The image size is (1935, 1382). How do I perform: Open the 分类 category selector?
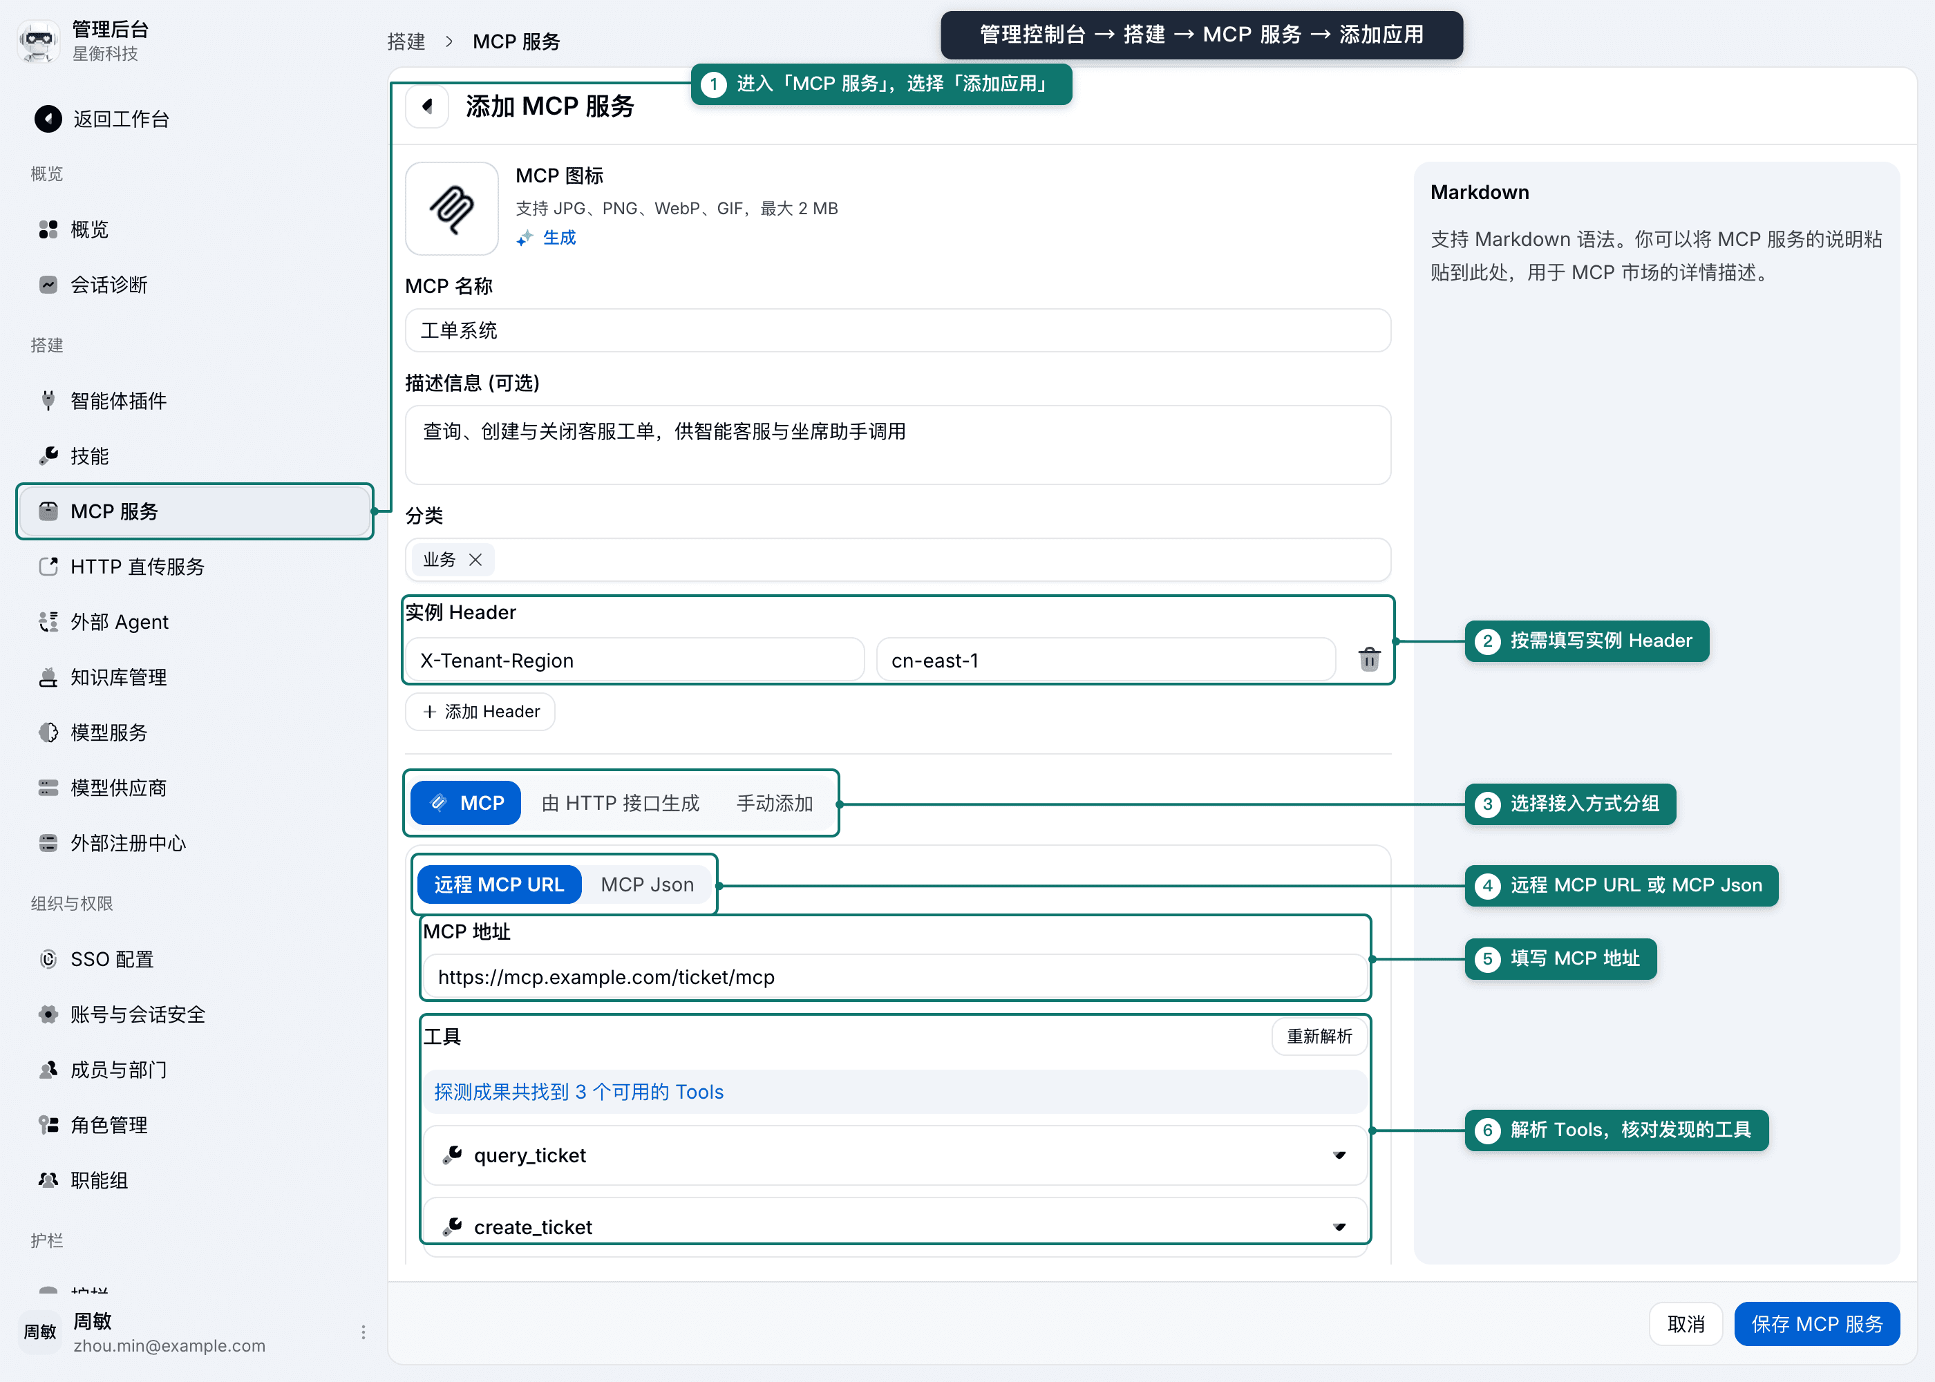coord(898,559)
